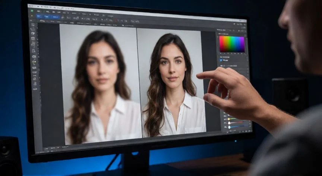The width and height of the screenshot is (322, 176).
Task: Select the topmost tool in the left toolbox
Action: (33, 25)
